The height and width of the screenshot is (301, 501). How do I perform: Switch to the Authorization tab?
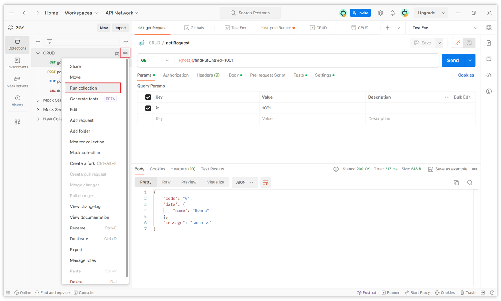[176, 75]
